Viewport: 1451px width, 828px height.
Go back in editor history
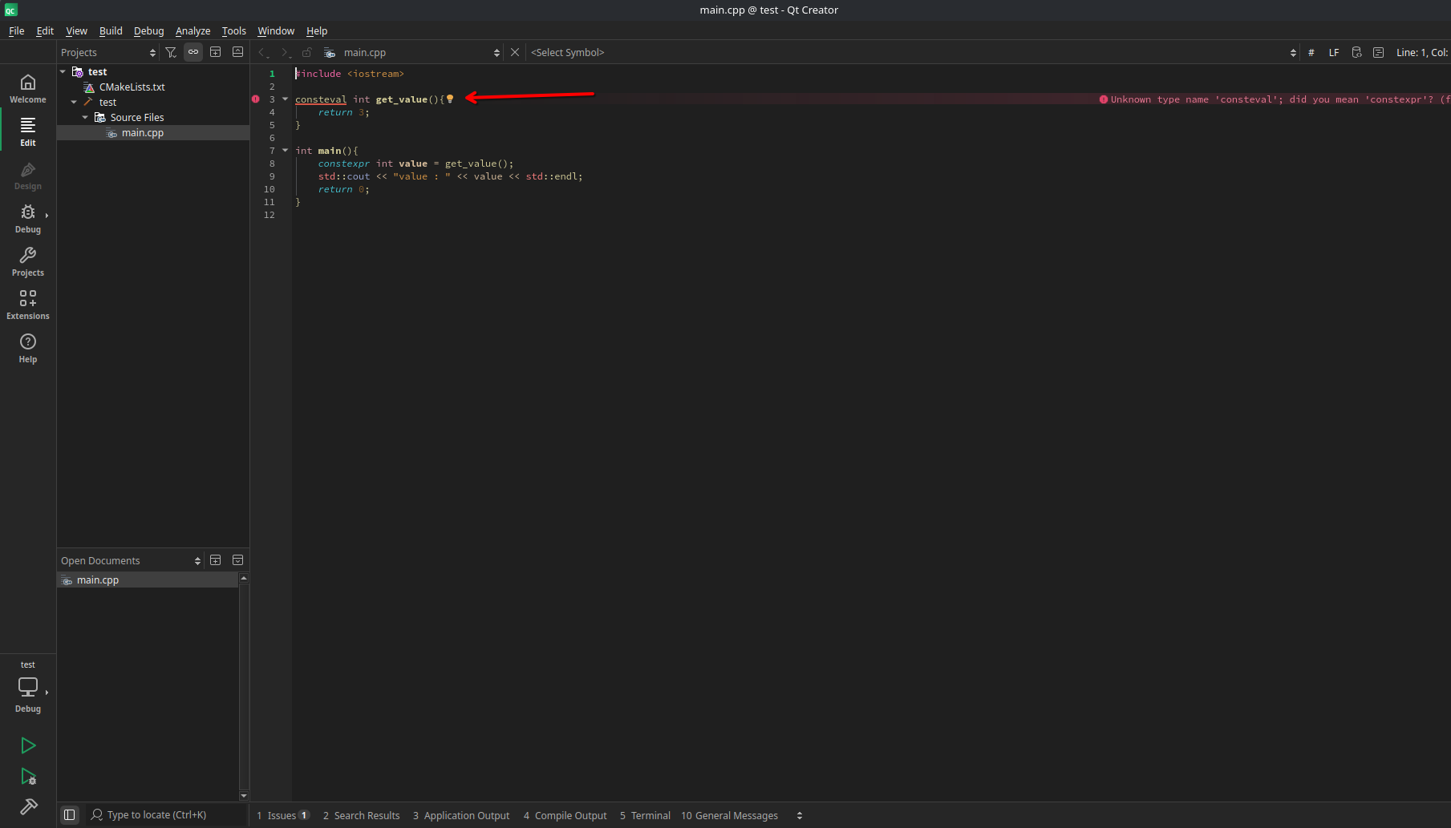point(262,52)
